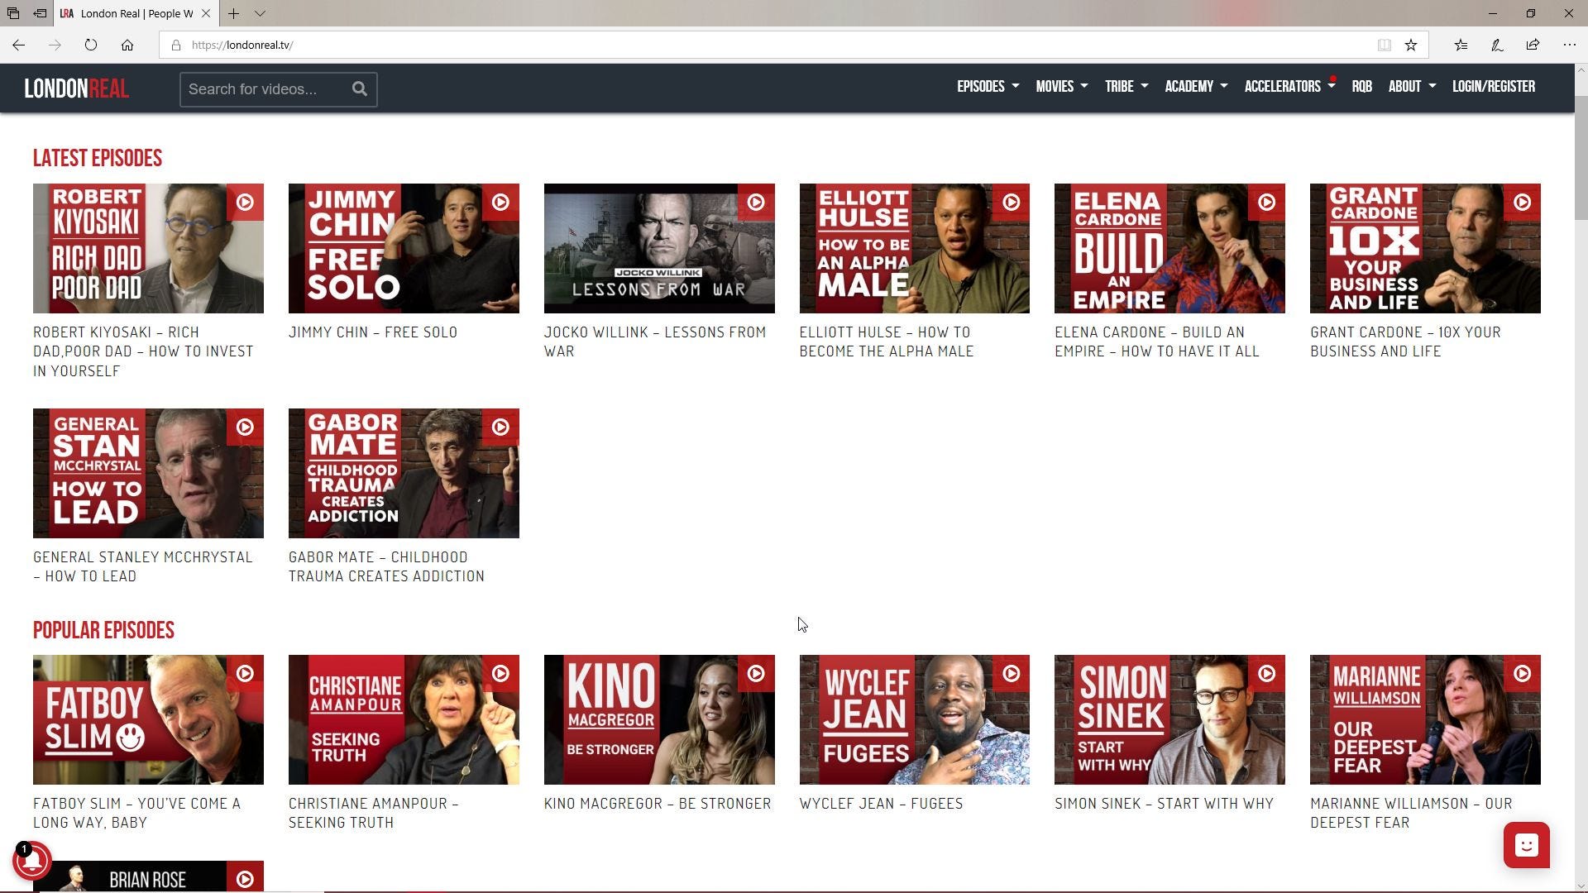Click the browser Share icon
This screenshot has height=893, width=1588.
pyautogui.click(x=1533, y=45)
